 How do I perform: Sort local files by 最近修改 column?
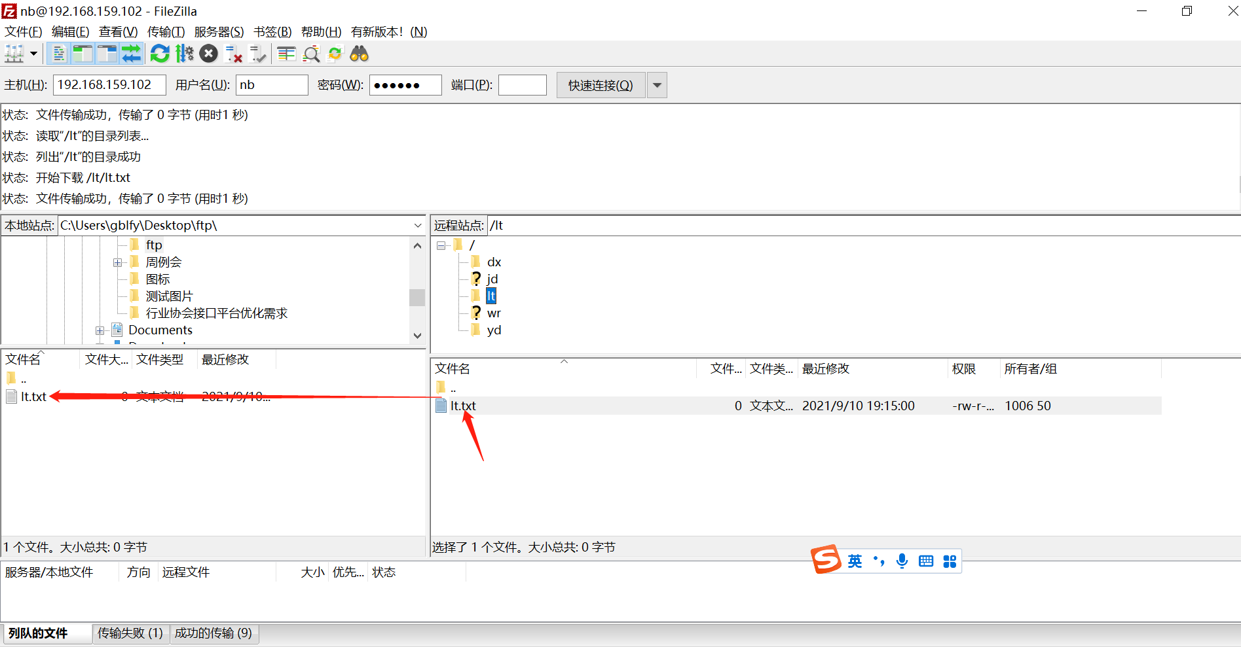click(236, 359)
